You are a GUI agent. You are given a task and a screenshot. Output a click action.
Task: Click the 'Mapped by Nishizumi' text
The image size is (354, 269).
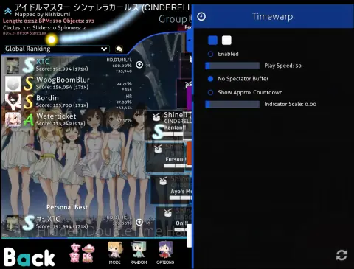[43, 15]
